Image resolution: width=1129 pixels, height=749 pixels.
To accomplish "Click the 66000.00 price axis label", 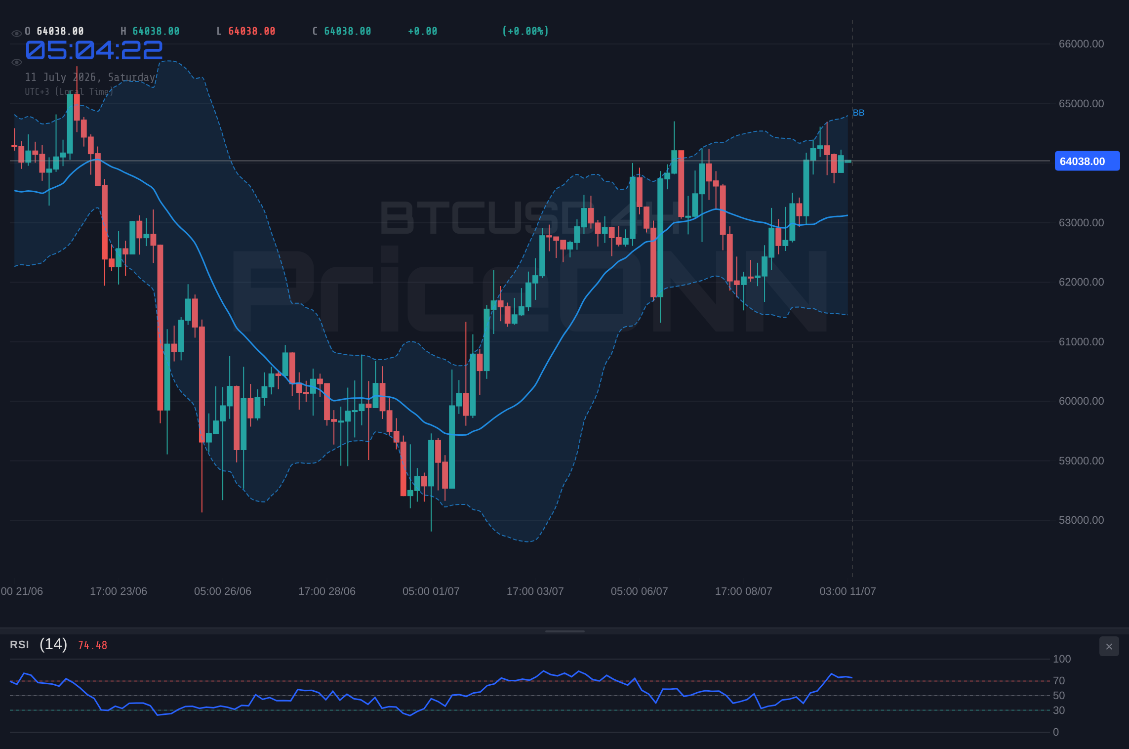I will tap(1081, 44).
